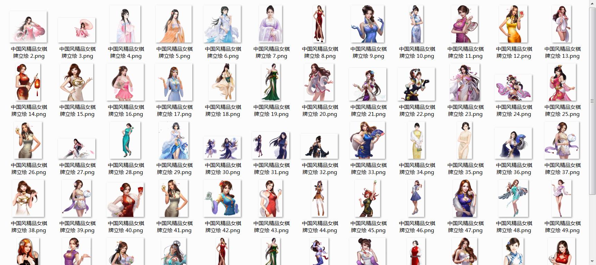
Task: Click the 立绘 31.png two-figure thumbnail
Action: (x=271, y=145)
